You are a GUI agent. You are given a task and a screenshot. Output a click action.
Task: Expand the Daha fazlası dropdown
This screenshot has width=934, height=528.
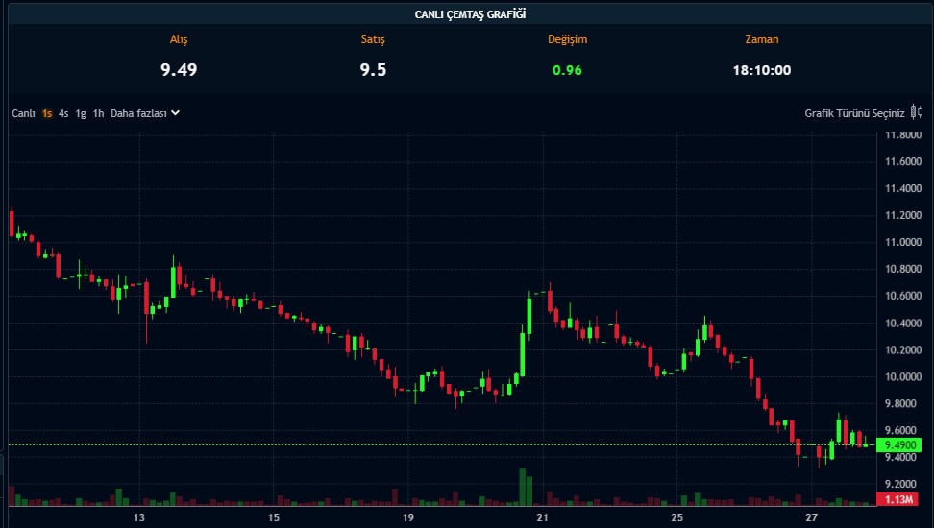point(139,113)
